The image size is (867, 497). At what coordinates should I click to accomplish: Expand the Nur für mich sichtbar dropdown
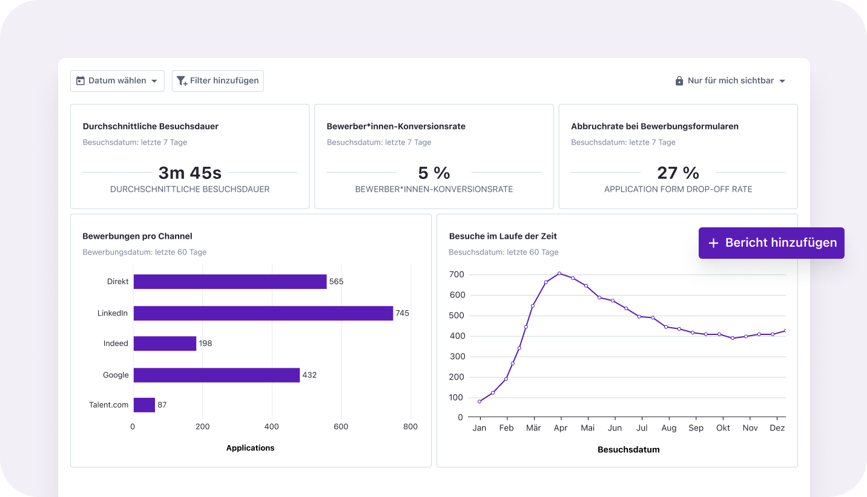point(782,81)
